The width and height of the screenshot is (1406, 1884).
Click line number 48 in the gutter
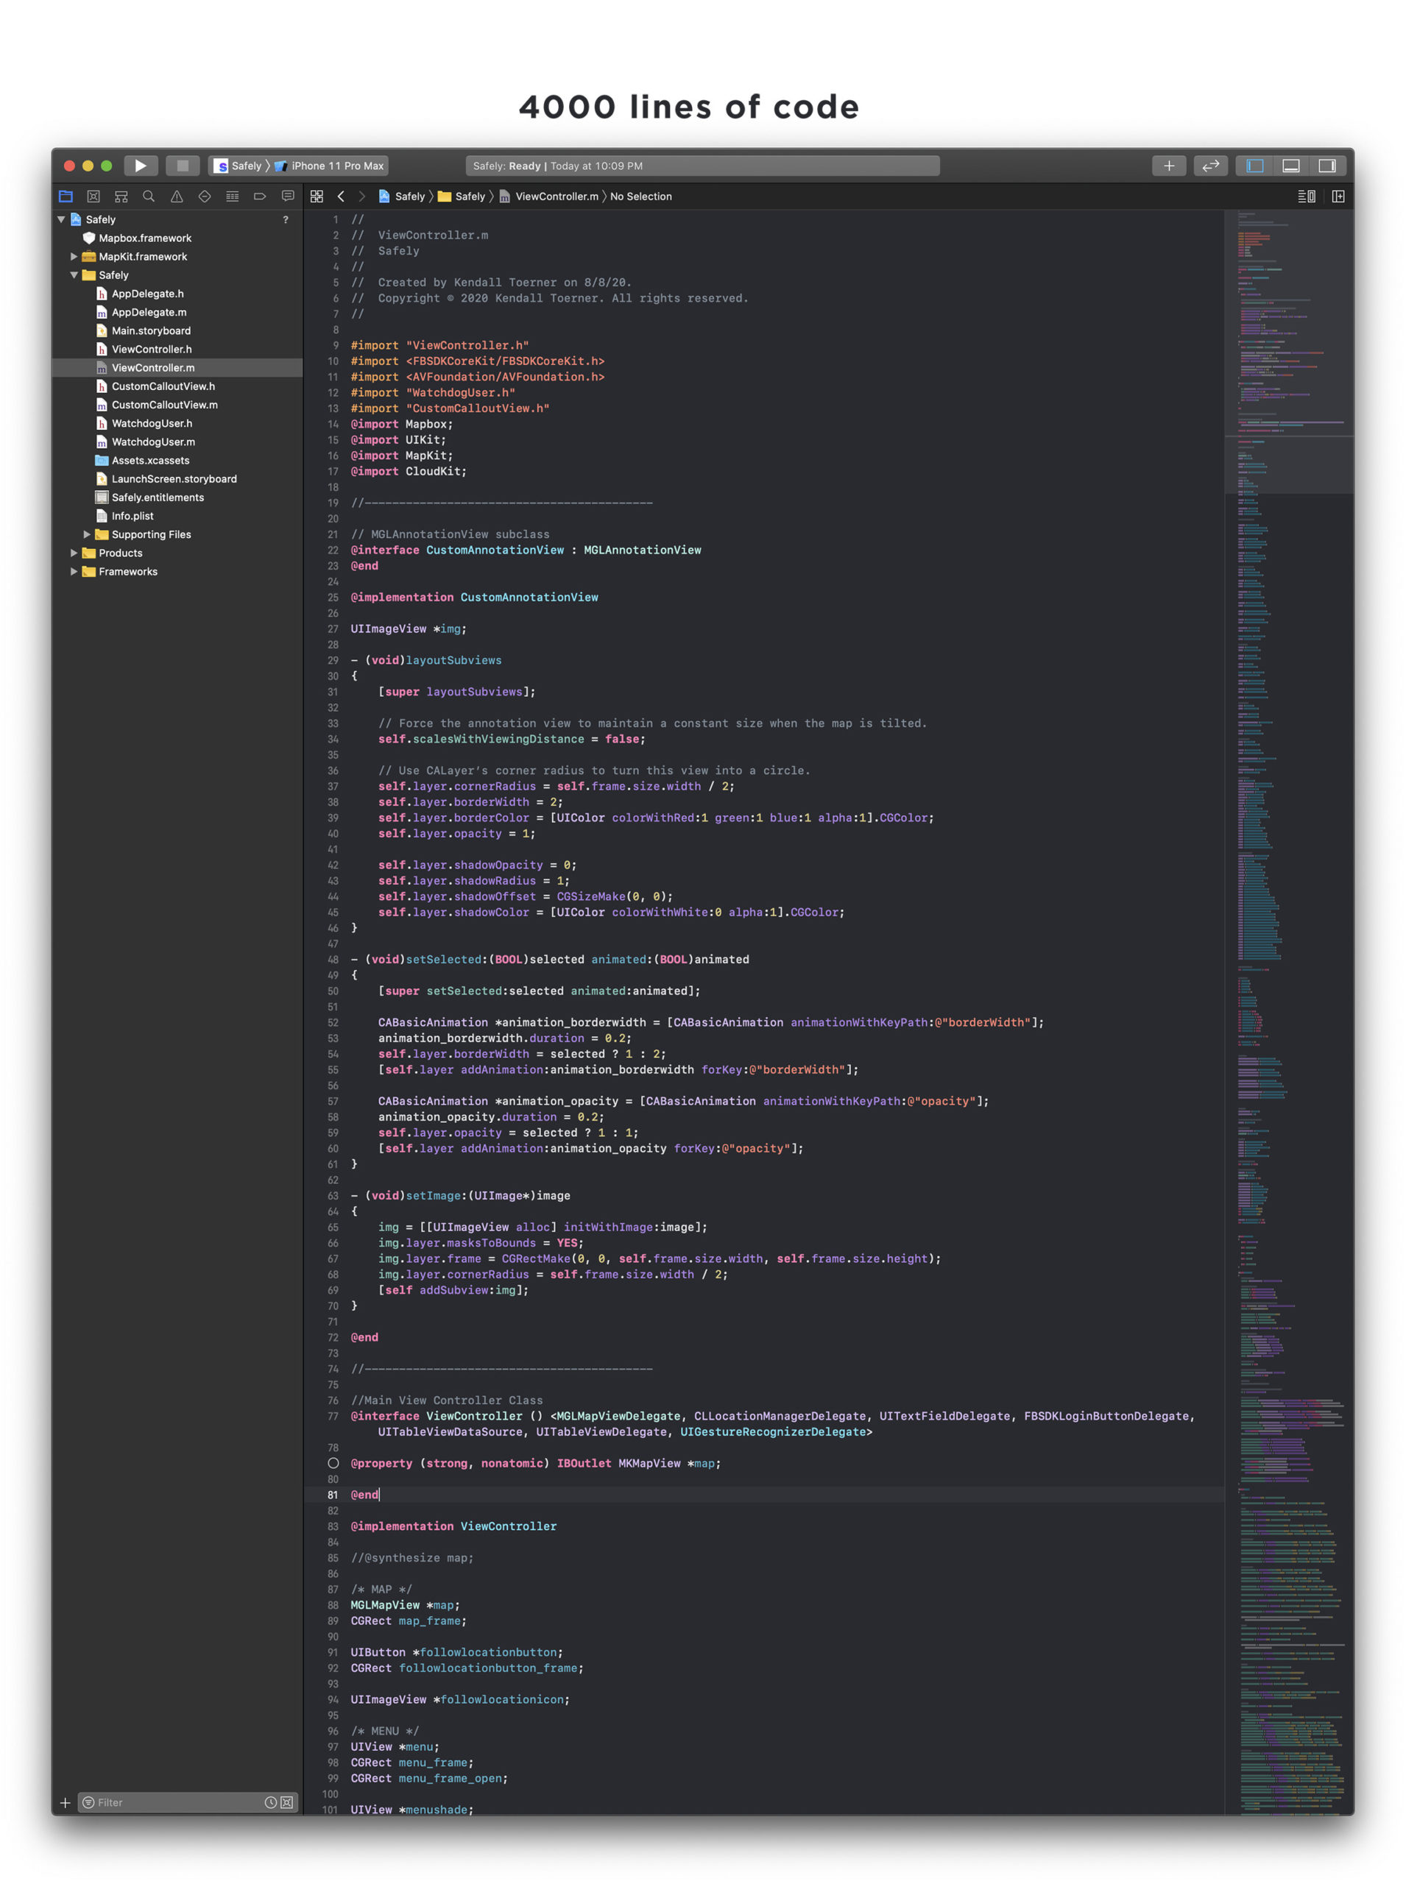(333, 960)
